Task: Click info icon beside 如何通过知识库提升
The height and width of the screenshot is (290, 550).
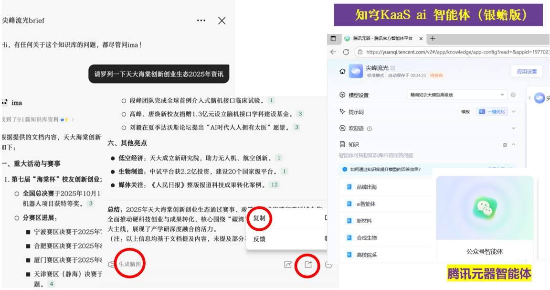Action: pyautogui.click(x=344, y=169)
